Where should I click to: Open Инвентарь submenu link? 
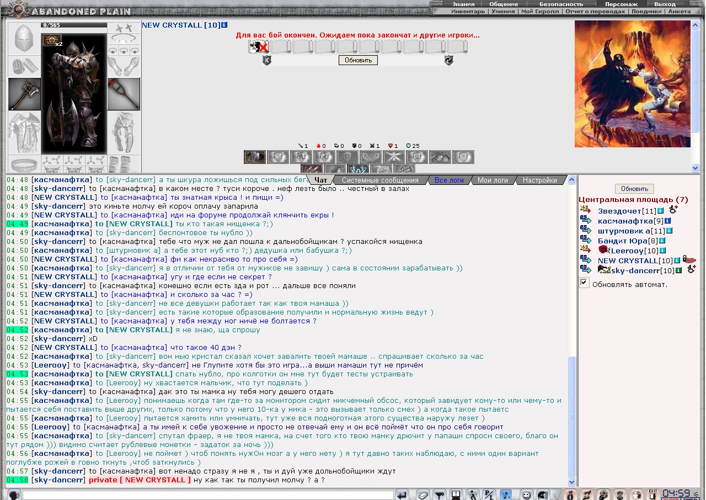[x=468, y=11]
